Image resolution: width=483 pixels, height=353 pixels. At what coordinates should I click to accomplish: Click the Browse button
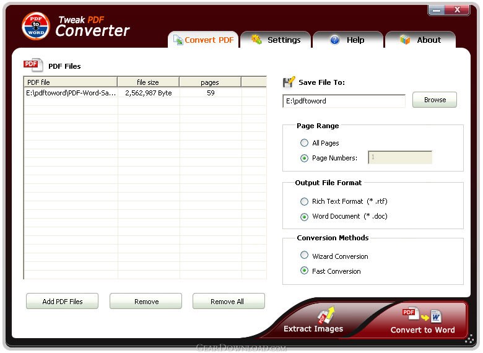pyautogui.click(x=434, y=100)
